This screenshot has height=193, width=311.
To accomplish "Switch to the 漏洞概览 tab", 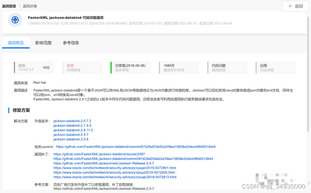I will (16, 43).
